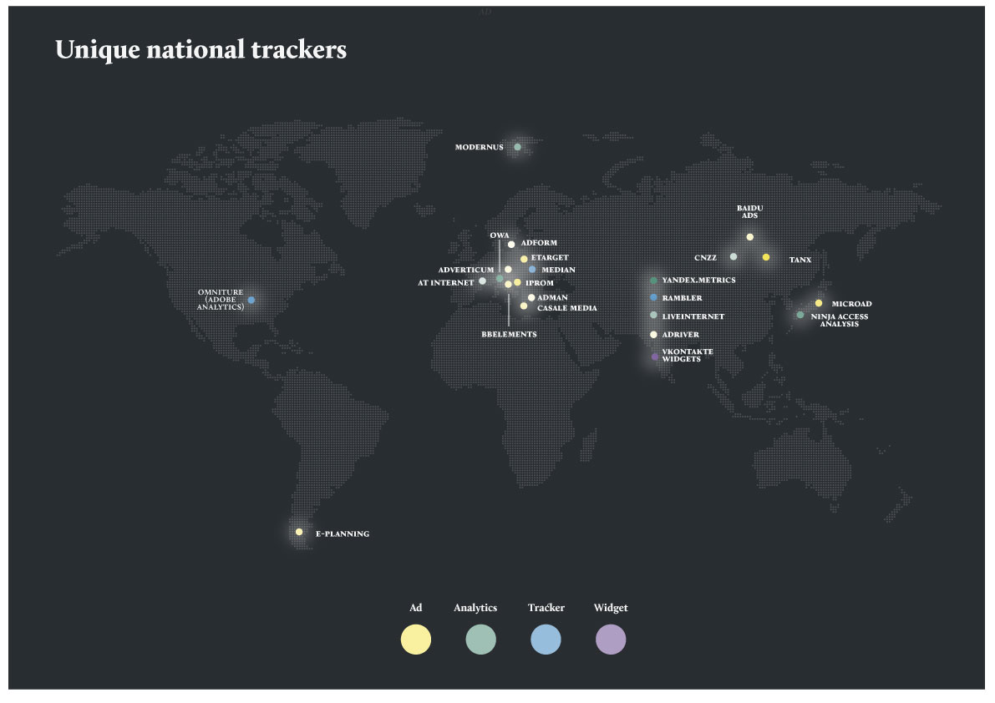Click the green Analytics legend circle
Screen dimensions: 995x703
pyautogui.click(x=480, y=639)
